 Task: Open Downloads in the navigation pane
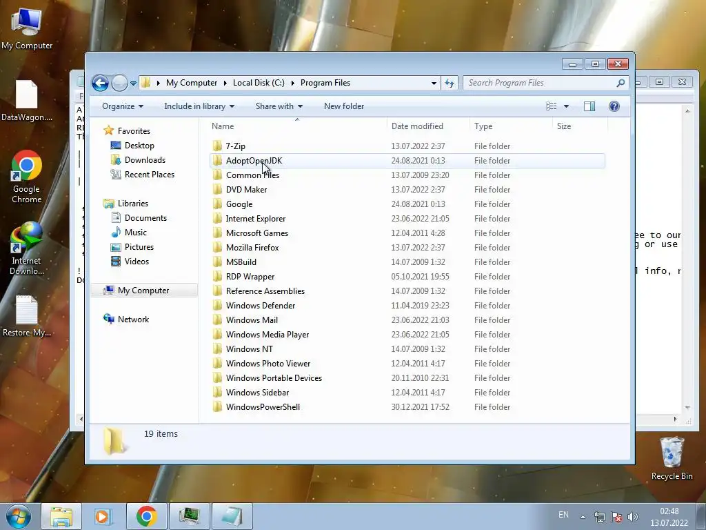145,160
